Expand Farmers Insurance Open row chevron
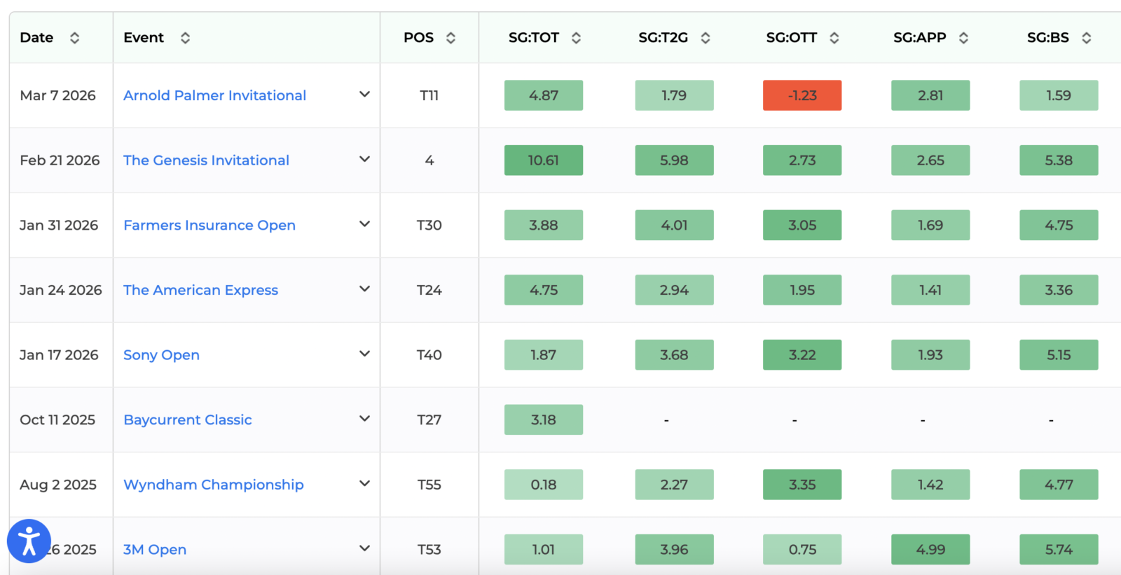 [x=364, y=224]
